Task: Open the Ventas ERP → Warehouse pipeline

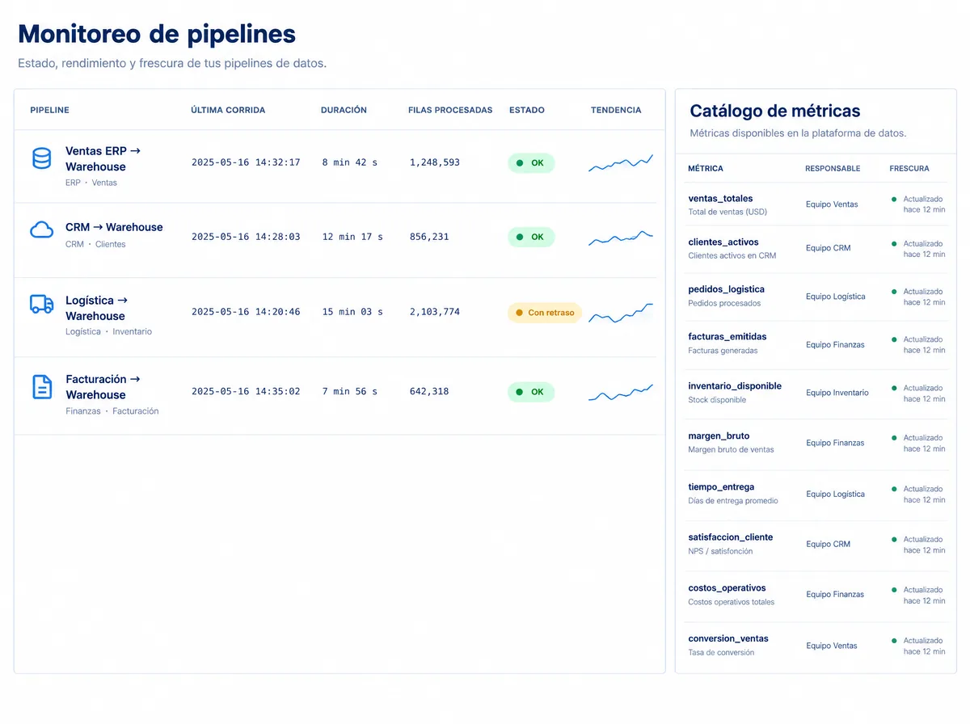Action: [103, 158]
